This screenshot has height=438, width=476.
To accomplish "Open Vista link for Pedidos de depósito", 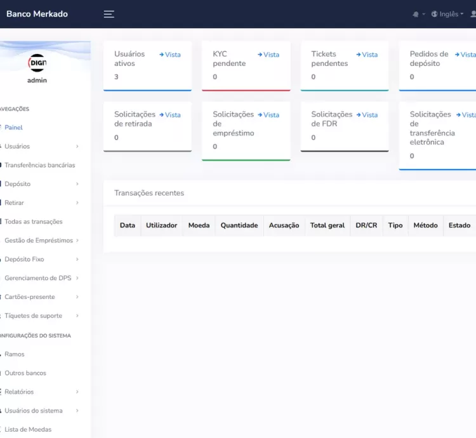I will tap(465, 55).
